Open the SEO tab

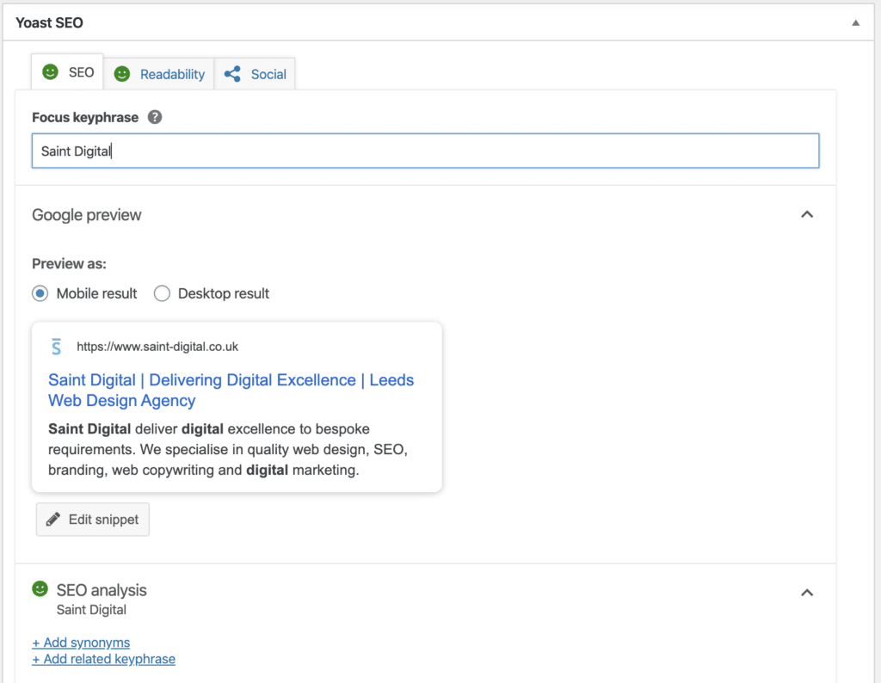pyautogui.click(x=67, y=72)
